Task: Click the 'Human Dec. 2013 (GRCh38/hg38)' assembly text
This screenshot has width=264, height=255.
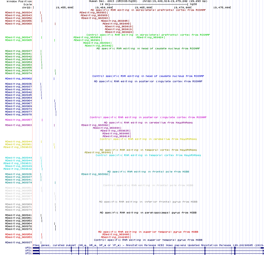Action: click(113, 1)
